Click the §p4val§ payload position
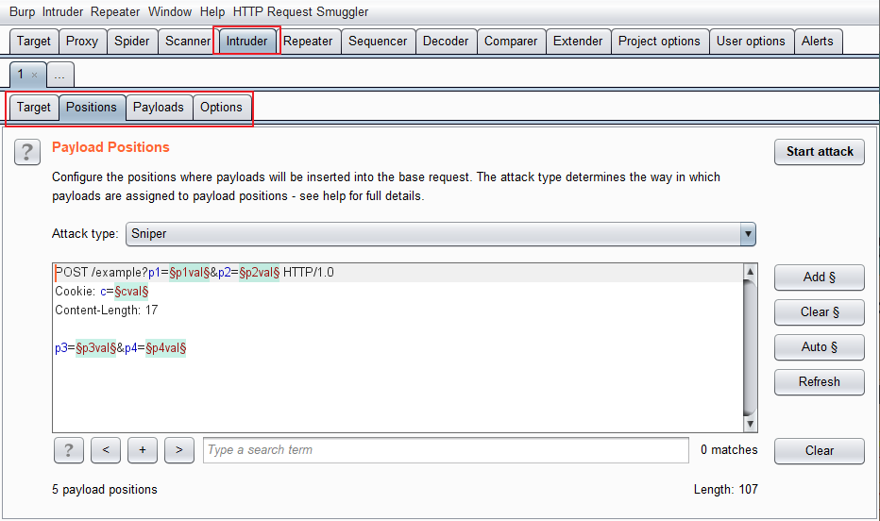 pyautogui.click(x=165, y=348)
